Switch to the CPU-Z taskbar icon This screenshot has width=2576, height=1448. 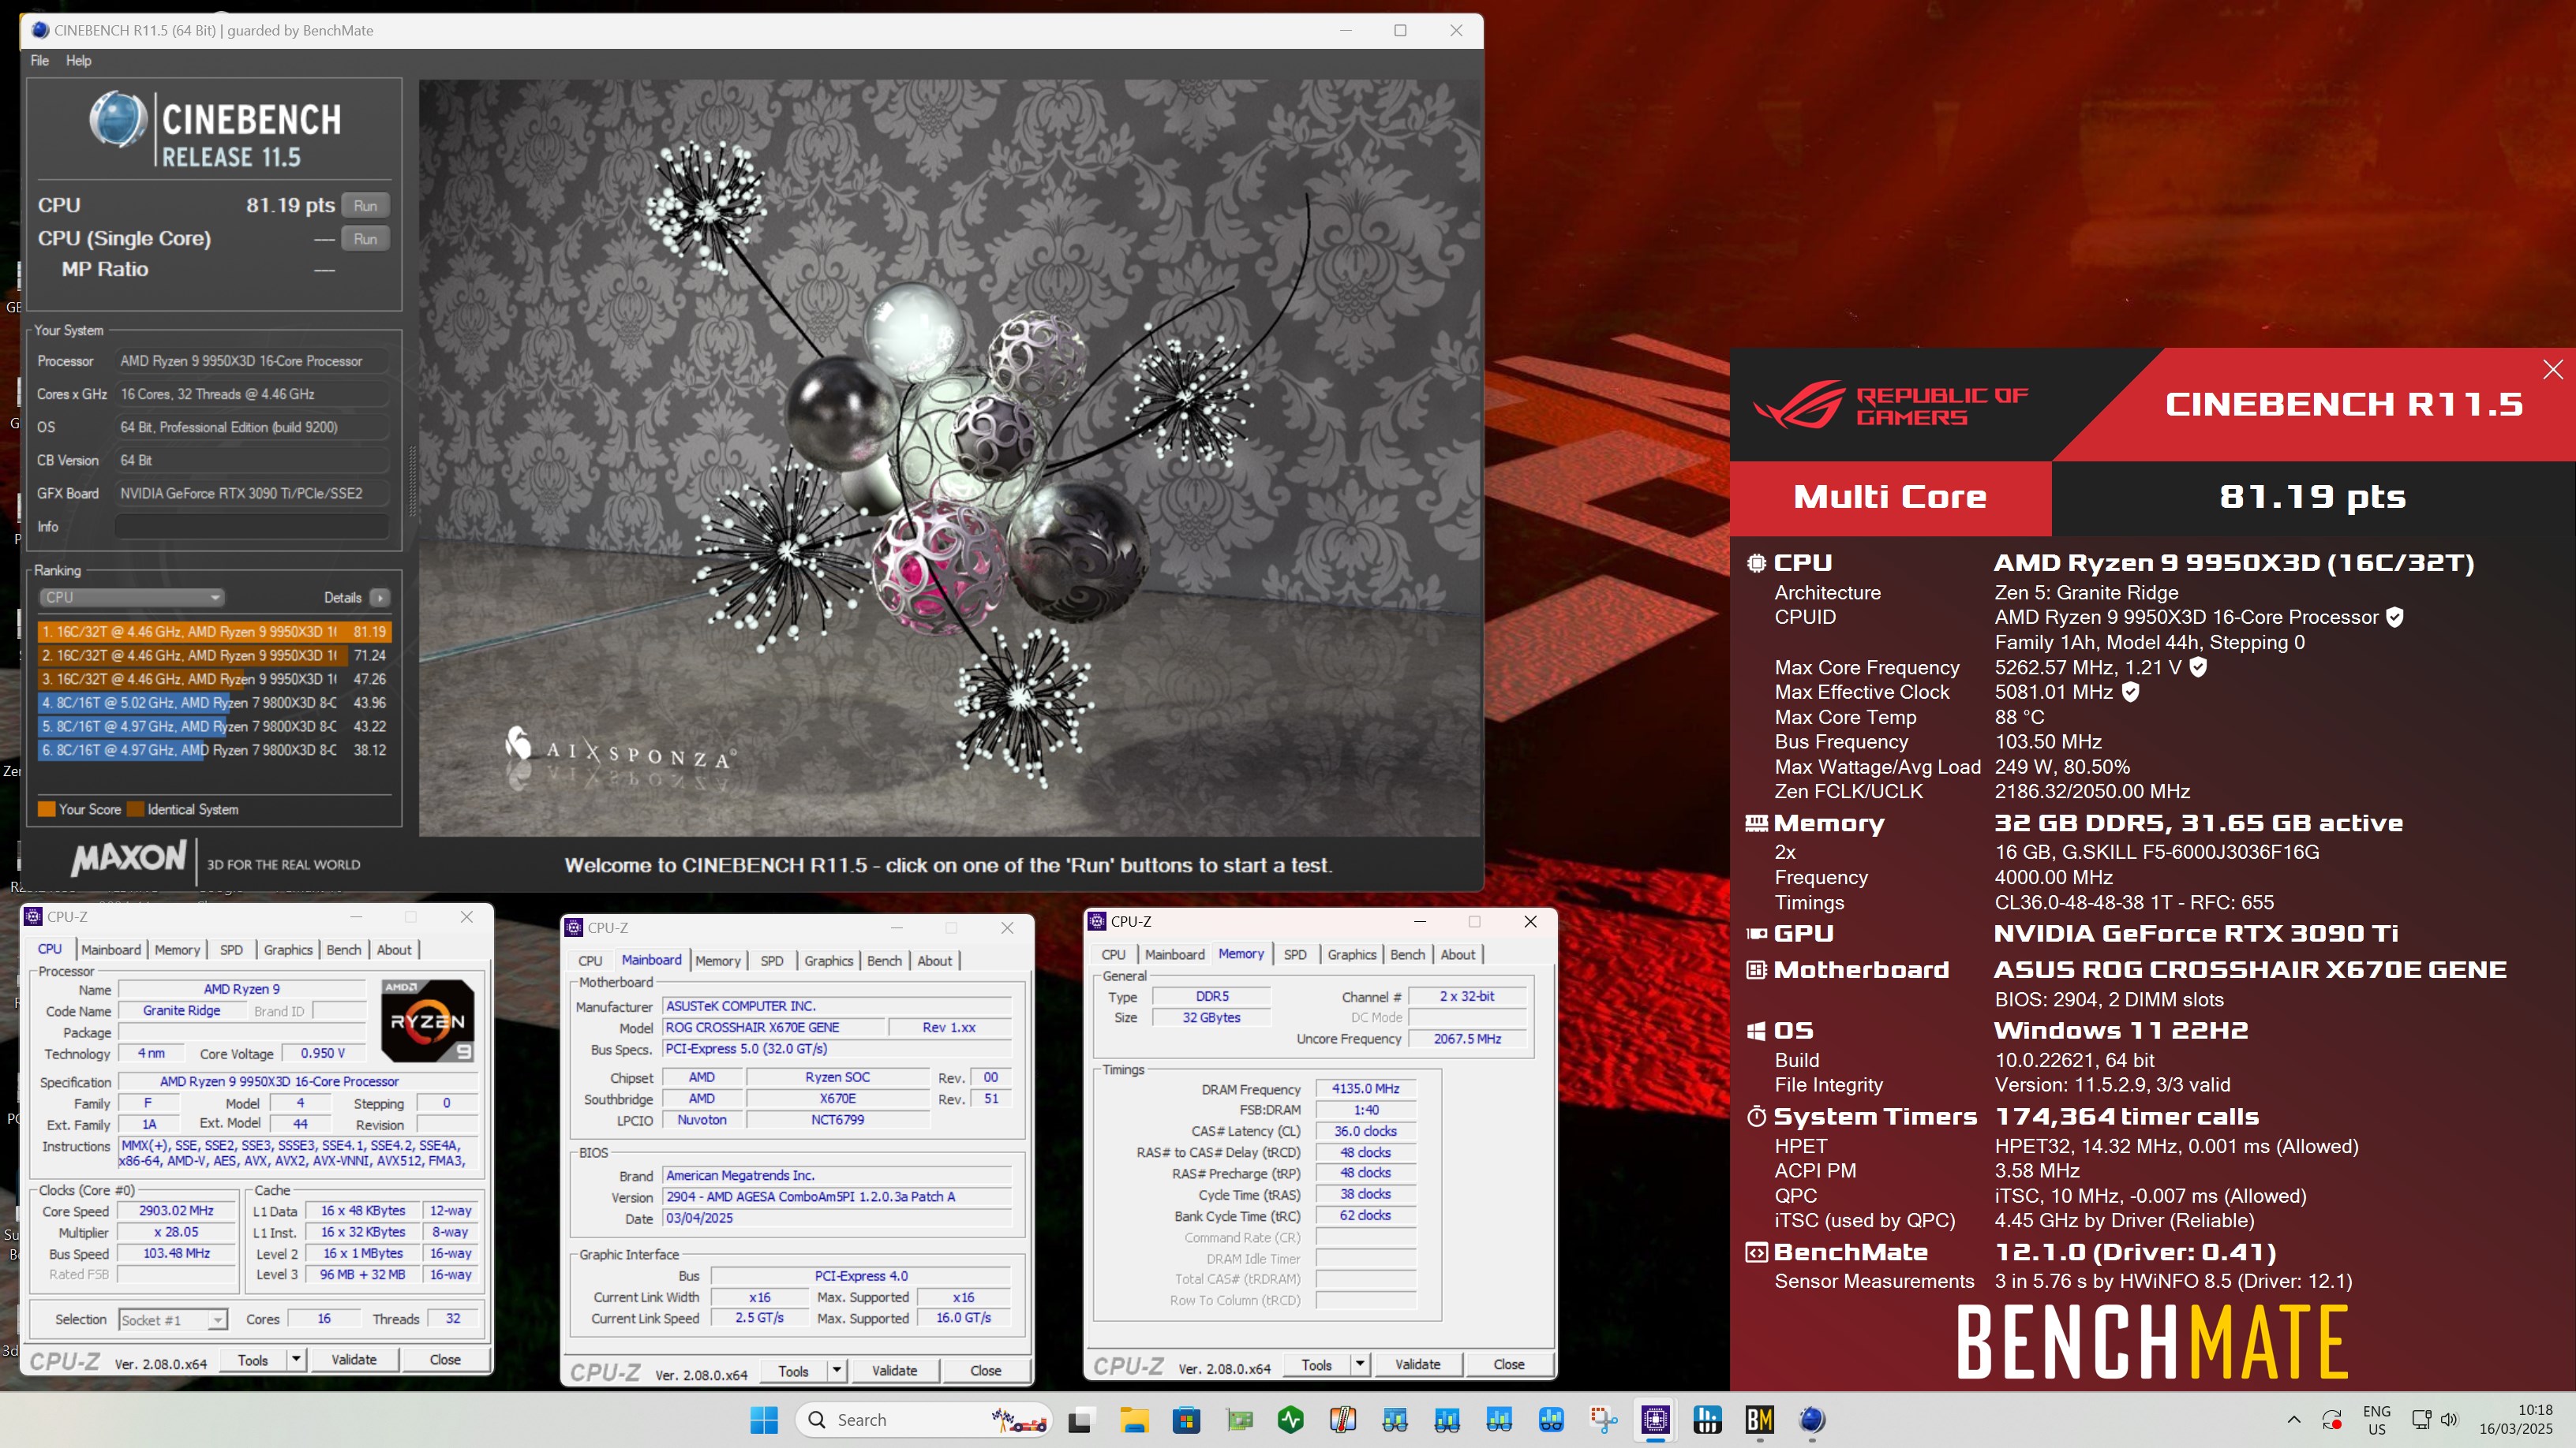pyautogui.click(x=1656, y=1419)
